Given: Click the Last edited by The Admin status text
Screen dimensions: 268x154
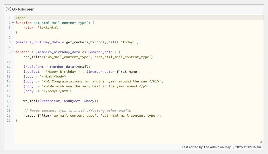Looking at the screenshot, I should (221, 147).
